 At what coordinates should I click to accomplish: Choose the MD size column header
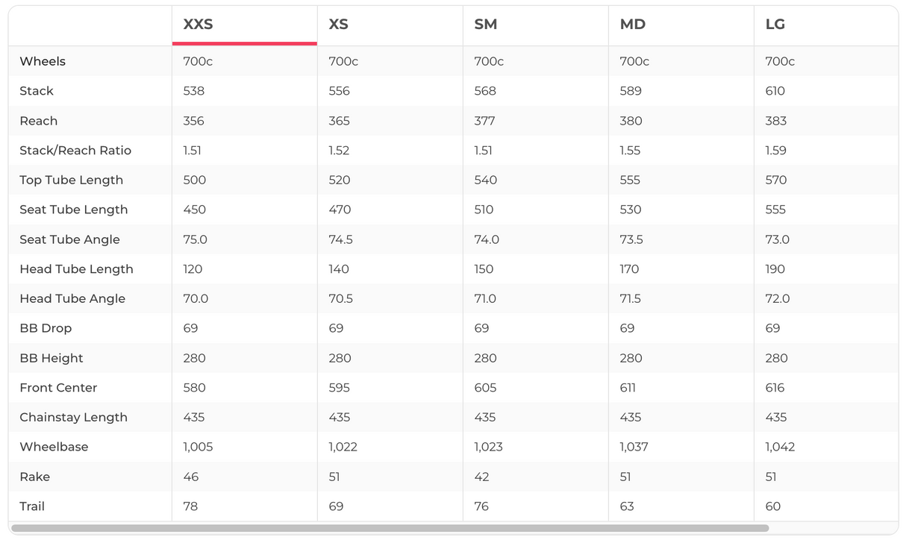[633, 25]
